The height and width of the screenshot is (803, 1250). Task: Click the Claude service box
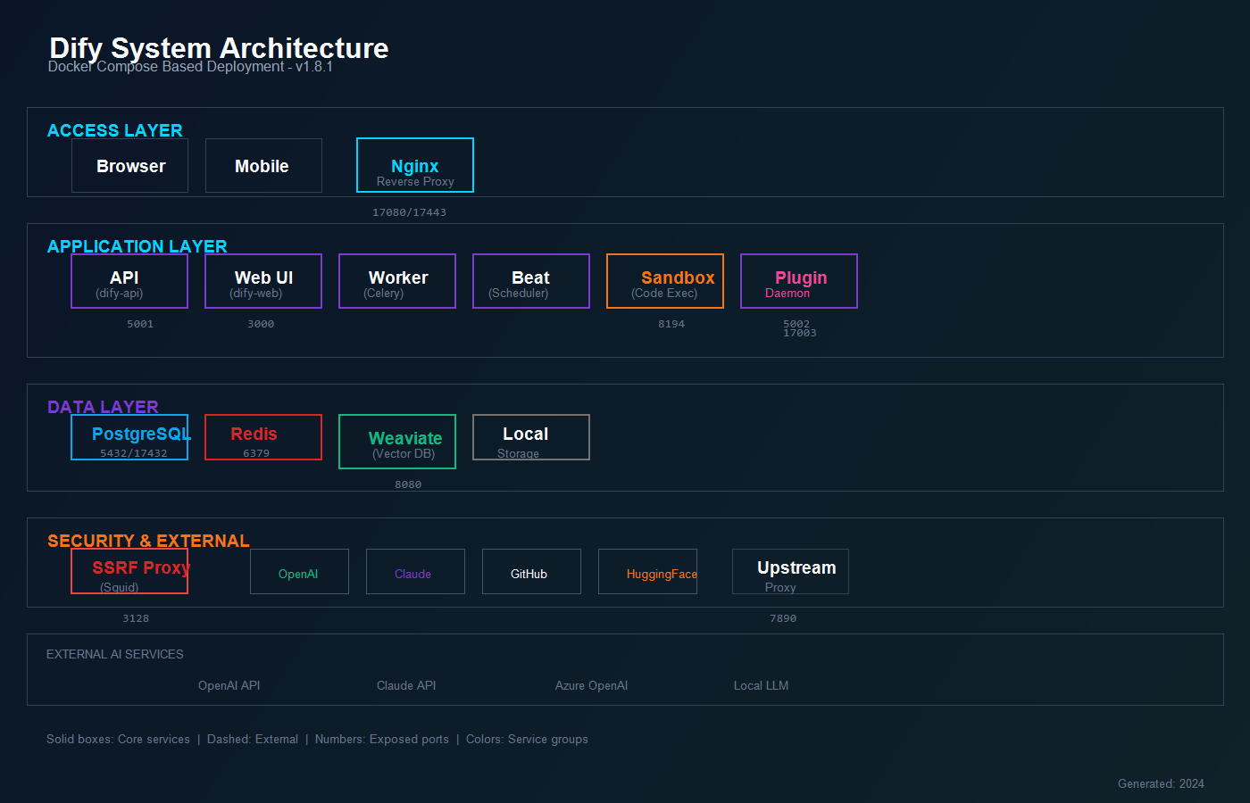tap(415, 571)
